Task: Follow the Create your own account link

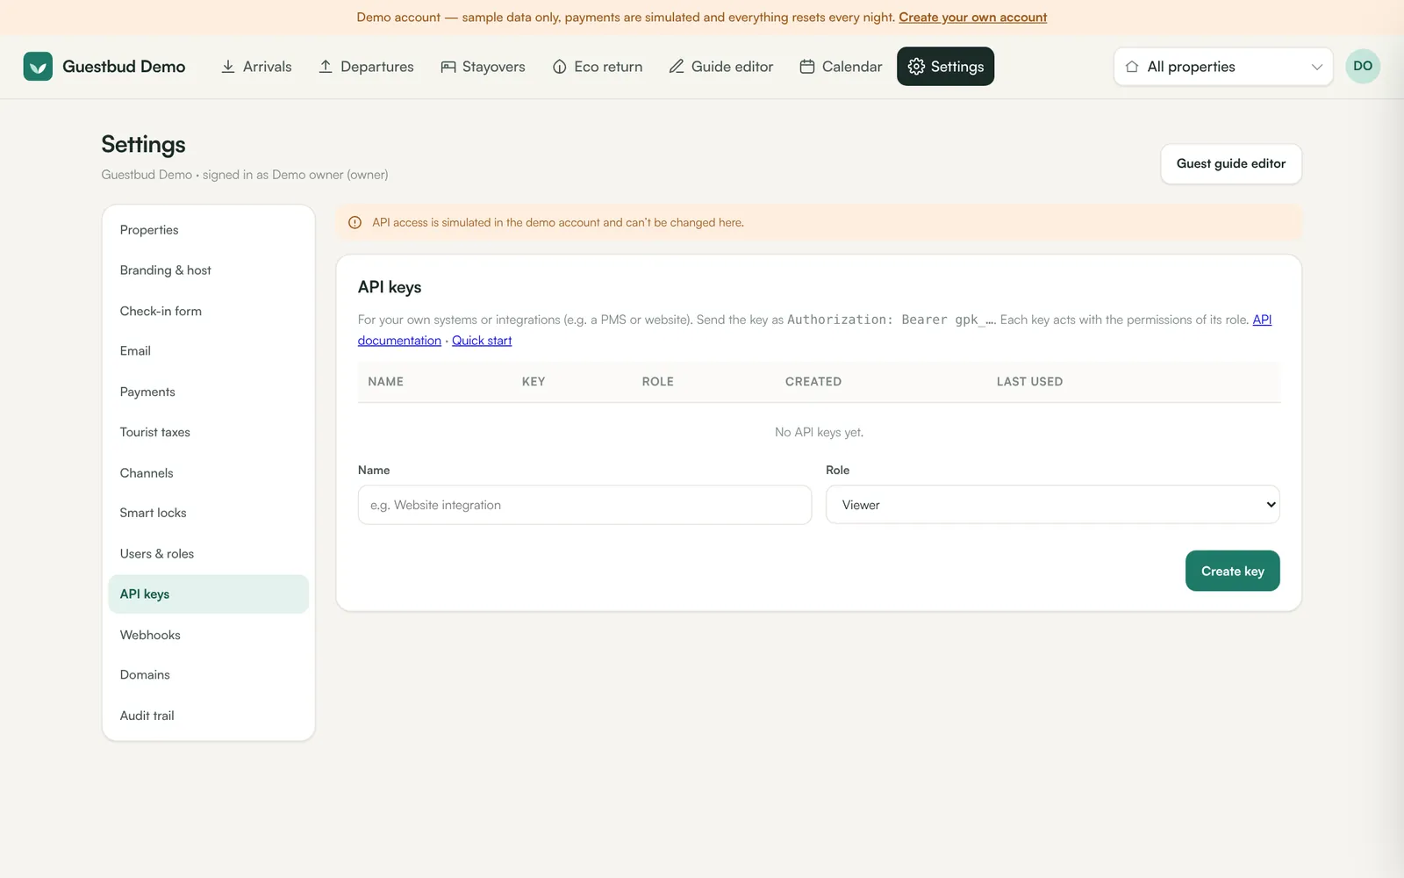Action: coord(972,18)
